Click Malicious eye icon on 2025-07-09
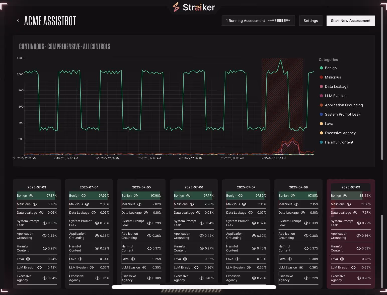Image resolution: width=387 pixels, height=295 pixels. 349,204
